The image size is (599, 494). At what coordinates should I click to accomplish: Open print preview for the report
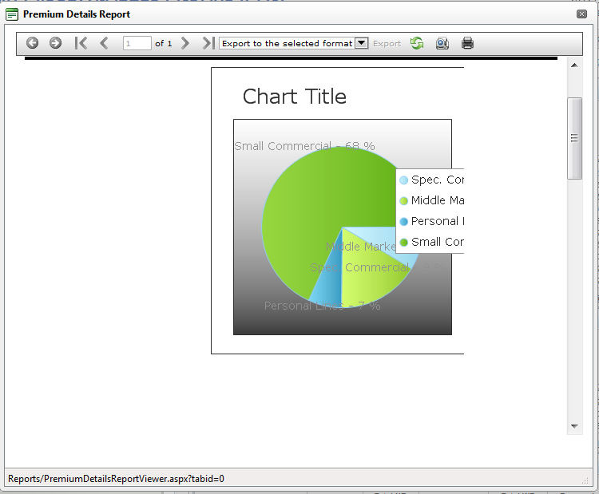coord(442,43)
